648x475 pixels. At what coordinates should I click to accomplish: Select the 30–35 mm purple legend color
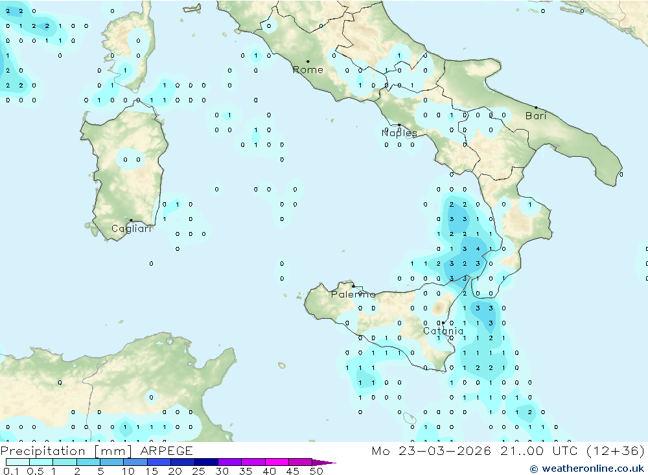[230, 462]
